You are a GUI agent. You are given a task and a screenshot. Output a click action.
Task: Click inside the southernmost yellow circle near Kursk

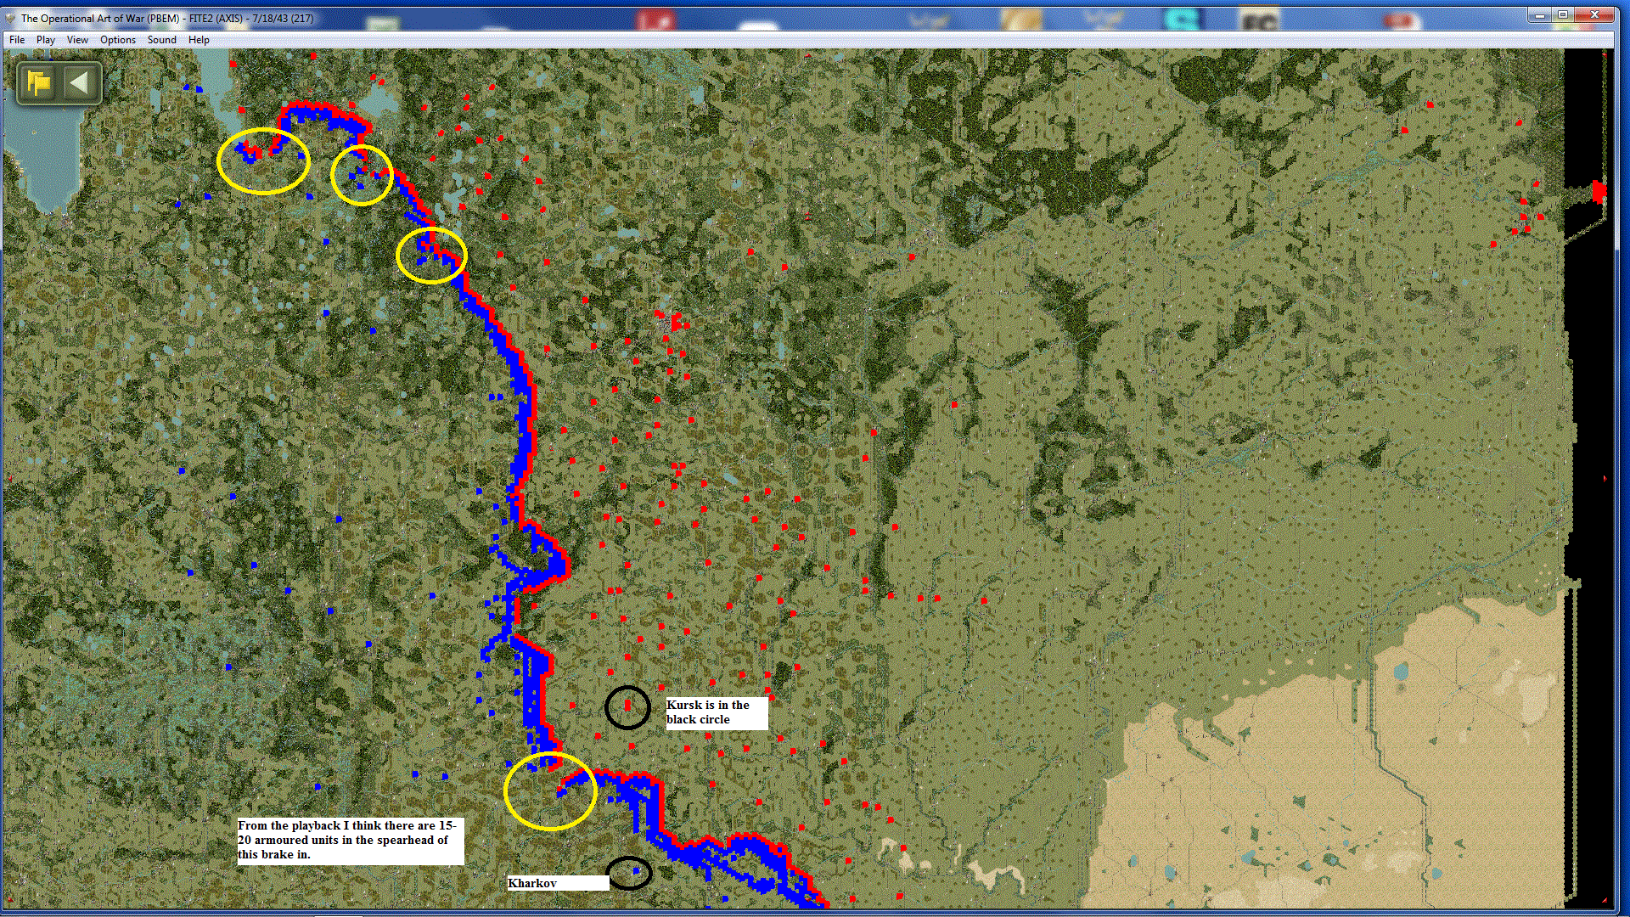550,791
